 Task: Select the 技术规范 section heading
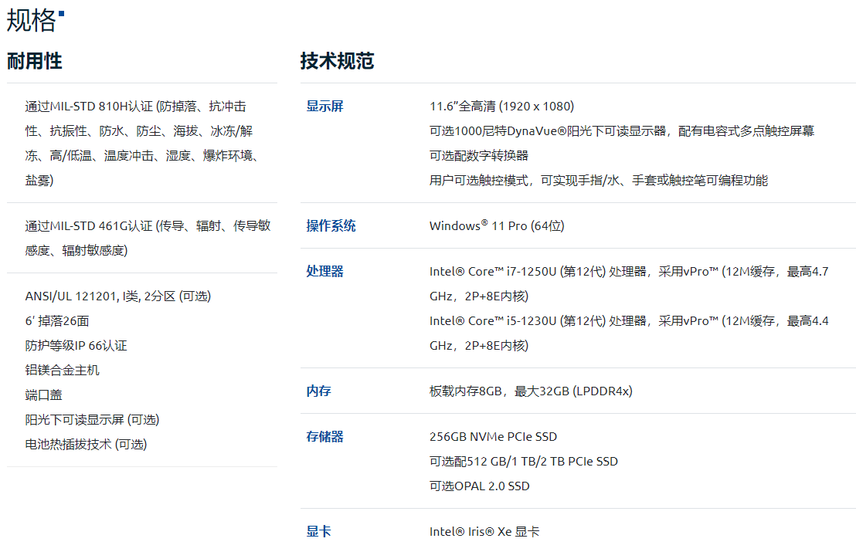337,61
